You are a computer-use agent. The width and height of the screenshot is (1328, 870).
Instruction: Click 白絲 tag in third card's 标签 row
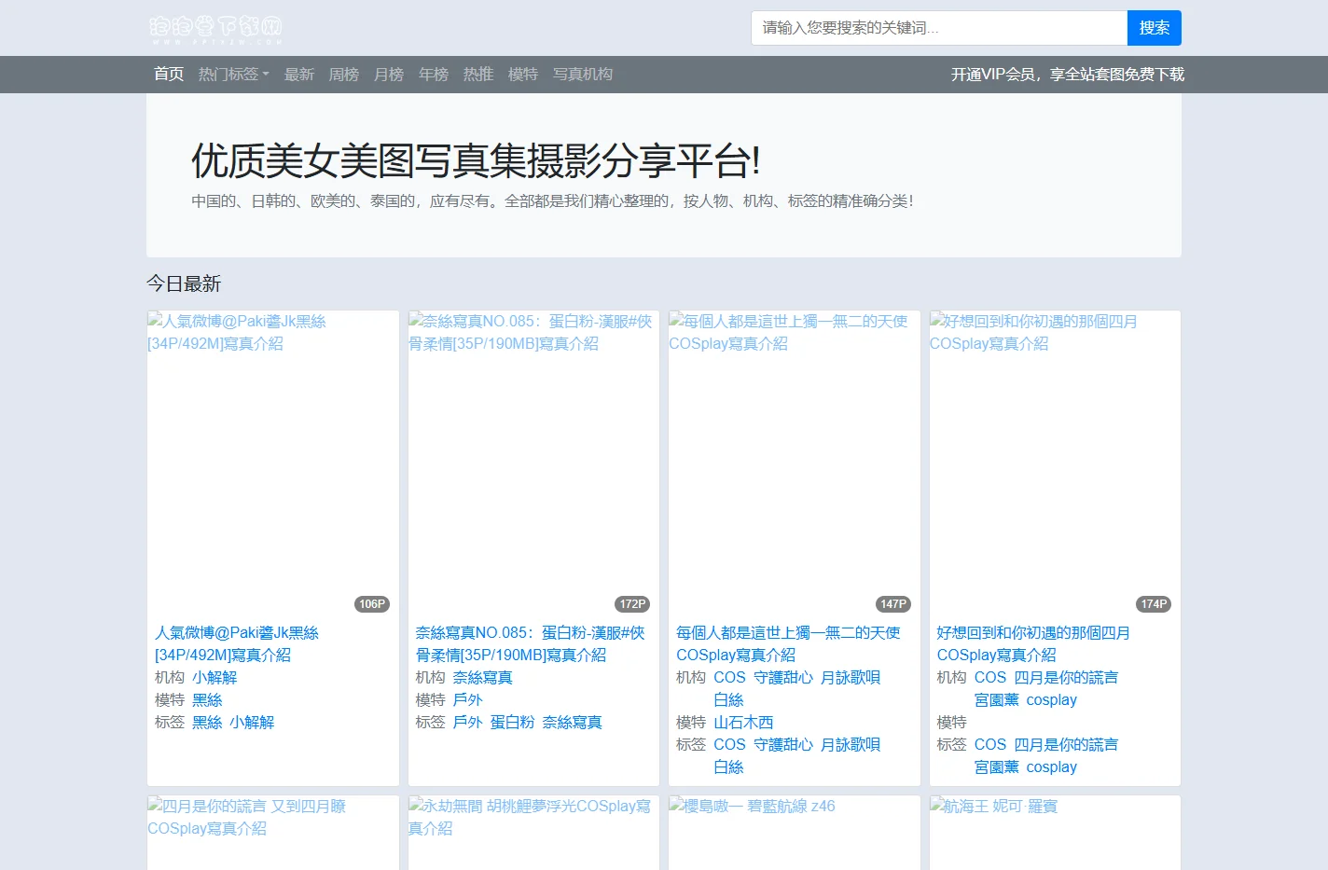coord(728,767)
